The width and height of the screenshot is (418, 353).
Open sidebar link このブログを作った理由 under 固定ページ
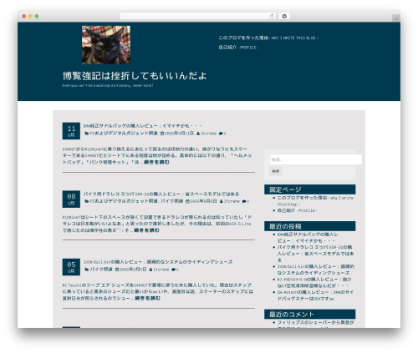315,201
